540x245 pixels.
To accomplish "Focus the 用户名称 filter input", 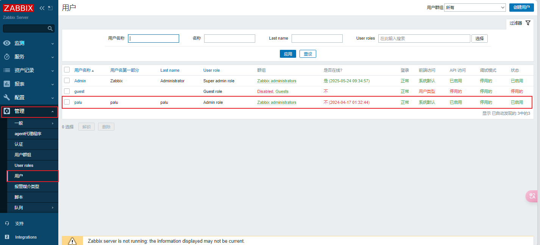I will [153, 39].
